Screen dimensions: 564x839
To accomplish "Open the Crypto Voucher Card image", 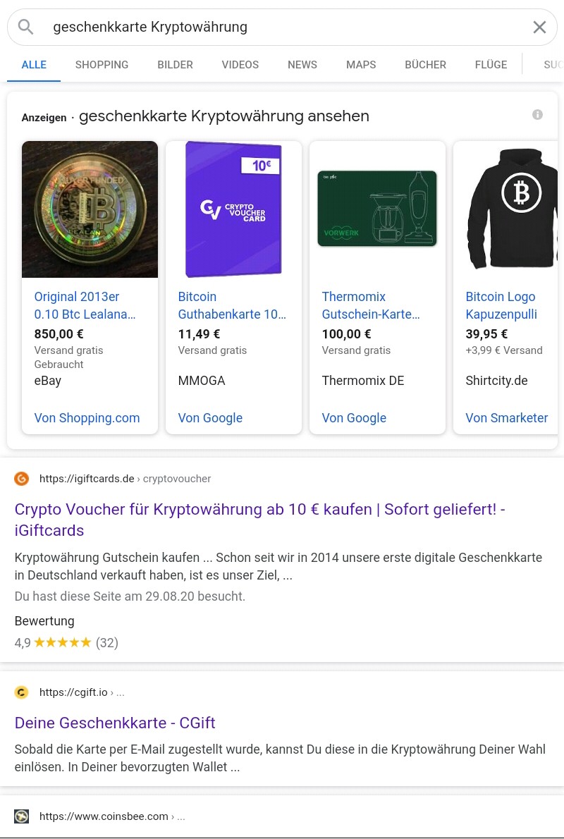I will tap(233, 209).
